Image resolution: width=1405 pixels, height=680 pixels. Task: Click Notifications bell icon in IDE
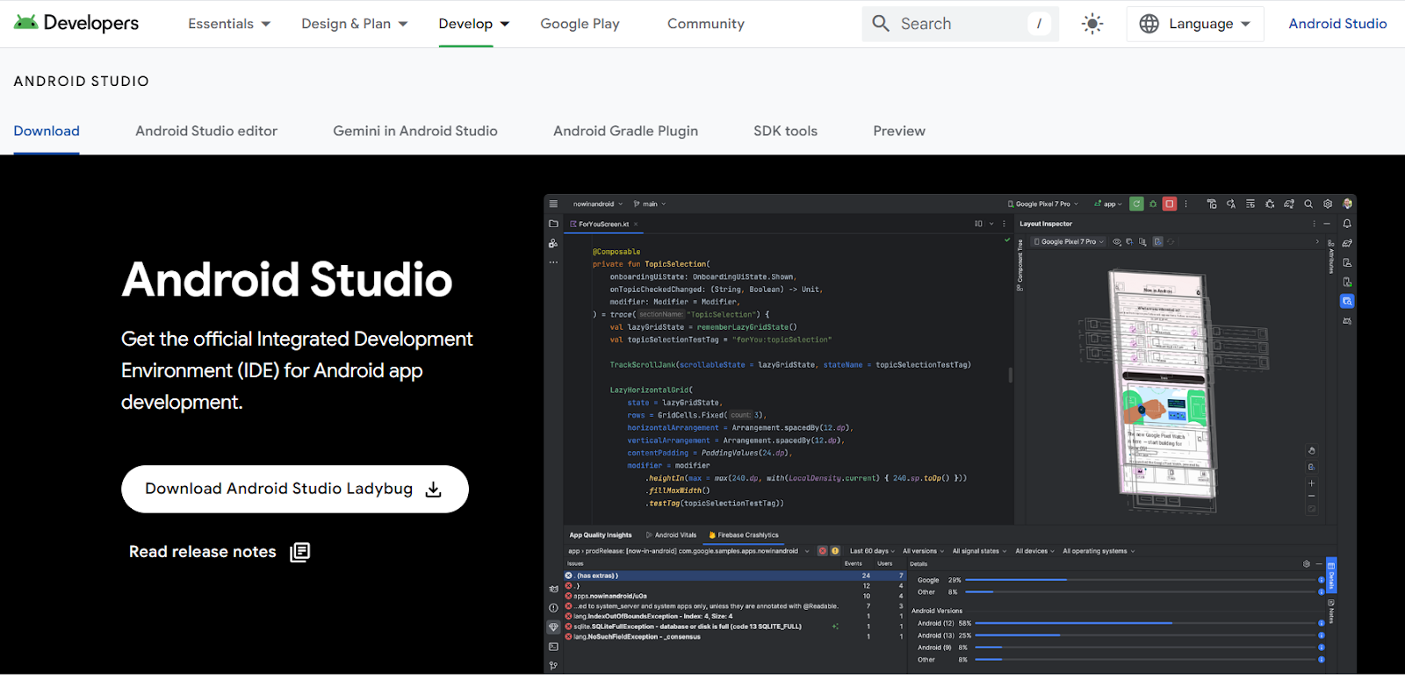coord(1347,224)
